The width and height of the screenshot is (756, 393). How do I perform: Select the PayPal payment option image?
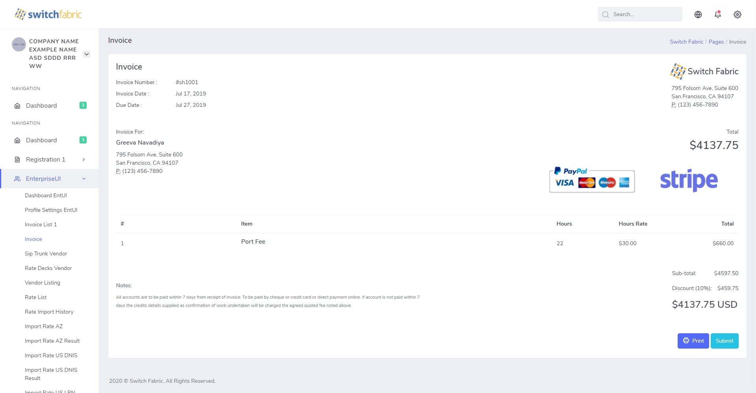pos(592,180)
